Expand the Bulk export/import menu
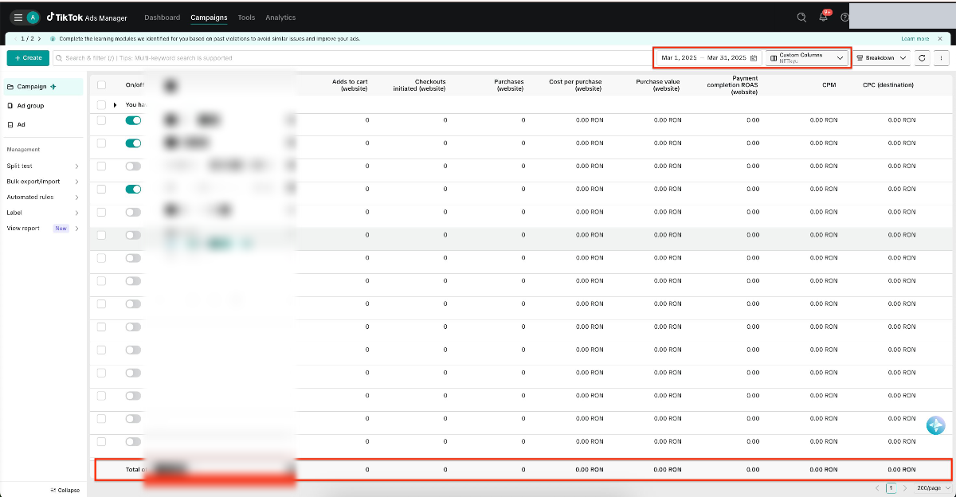956x497 pixels. (43, 182)
